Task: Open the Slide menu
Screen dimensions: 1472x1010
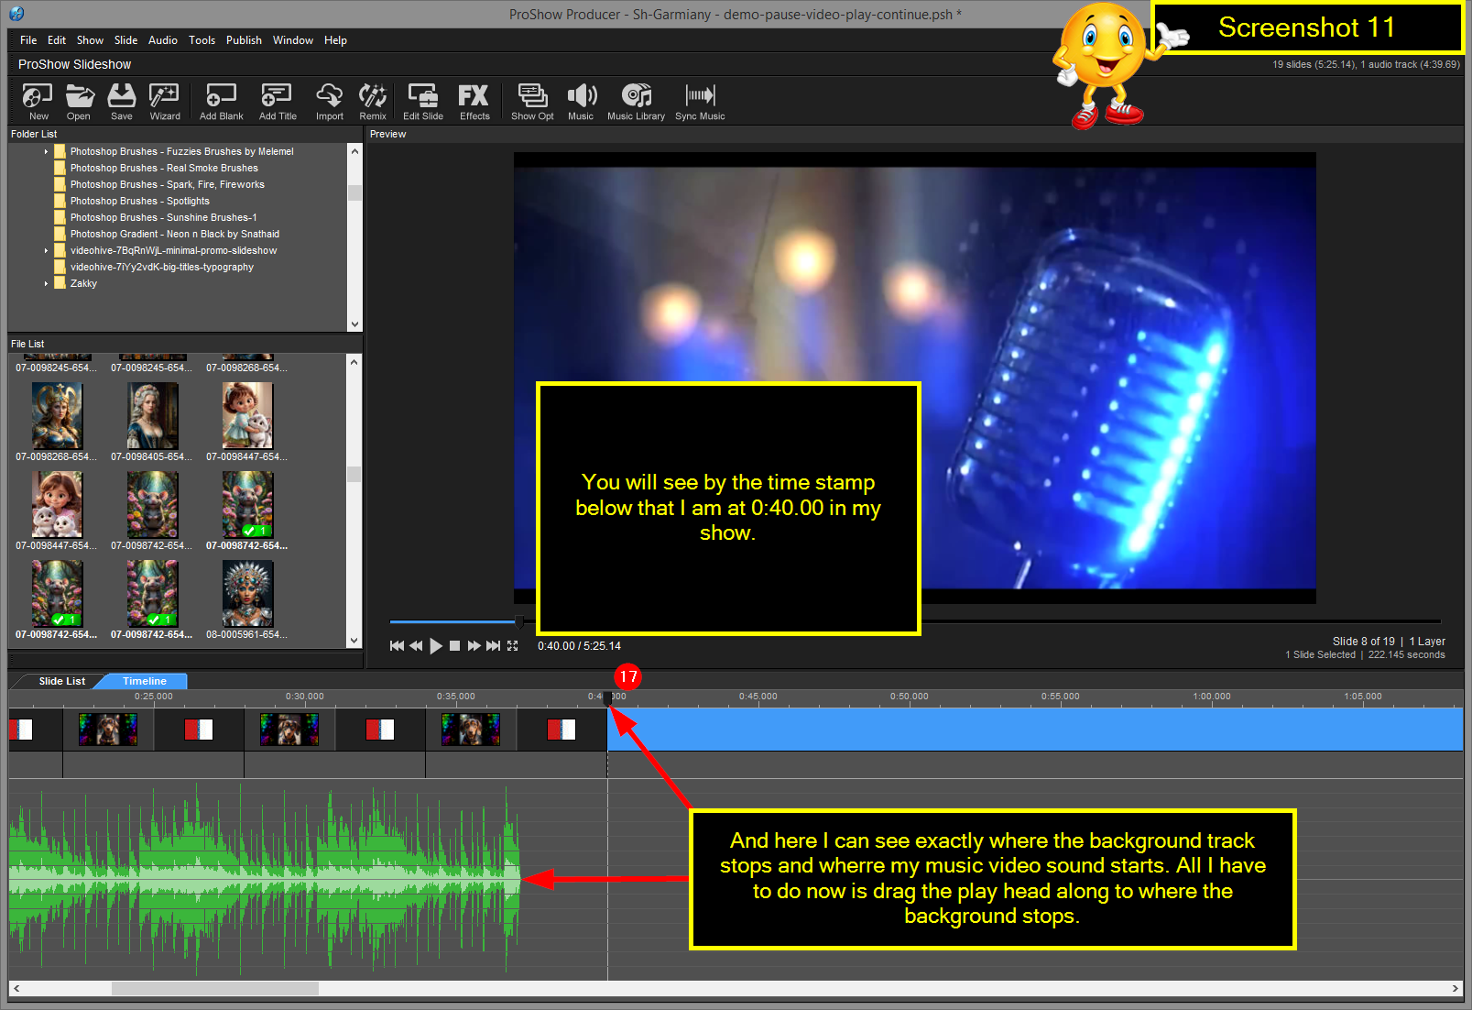Action: 125,40
